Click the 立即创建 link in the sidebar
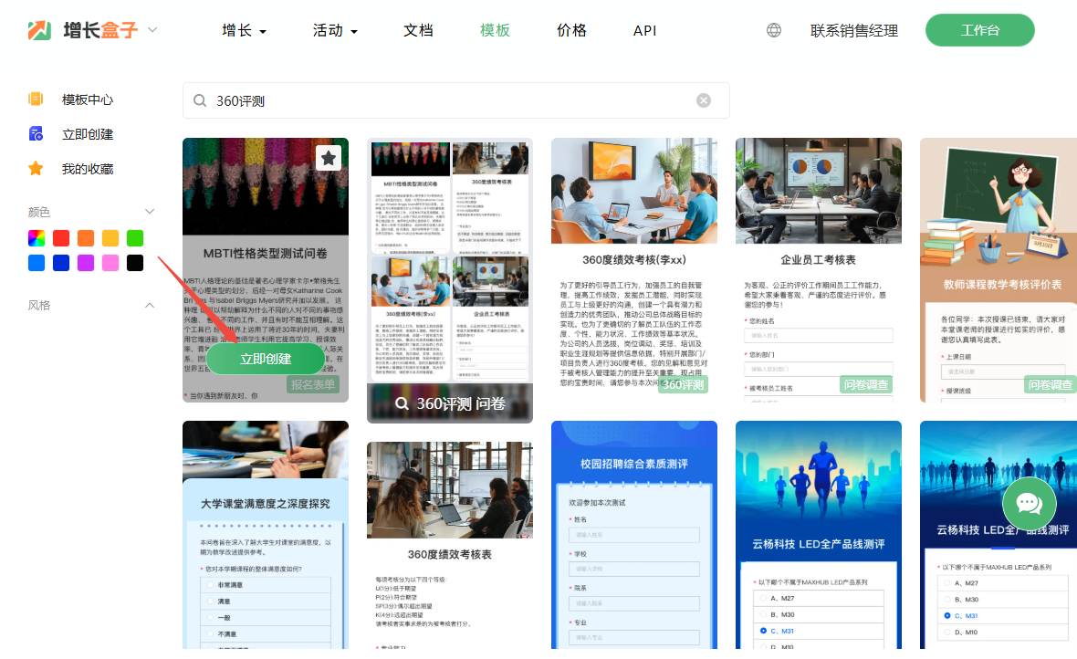Image resolution: width=1077 pixels, height=659 pixels. pos(88,135)
